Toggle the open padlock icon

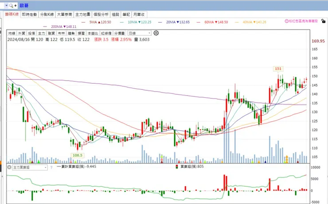[323, 21]
